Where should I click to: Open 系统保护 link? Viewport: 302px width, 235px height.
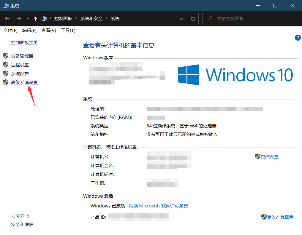(20, 73)
